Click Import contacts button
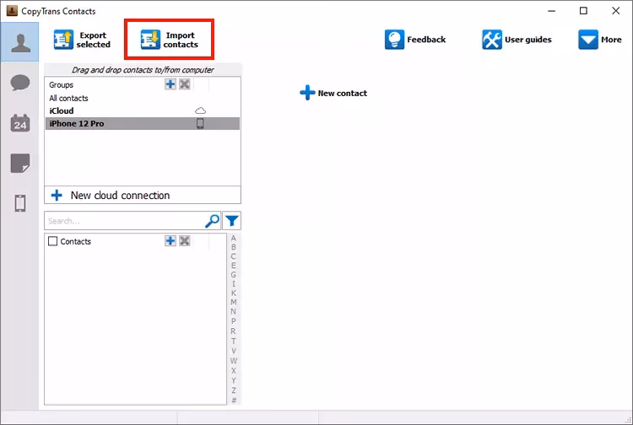The width and height of the screenshot is (633, 425). [x=170, y=40]
